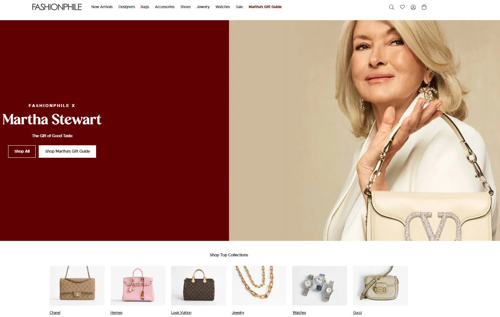Open the account profile icon
The width and height of the screenshot is (500, 317).
pos(413,7)
